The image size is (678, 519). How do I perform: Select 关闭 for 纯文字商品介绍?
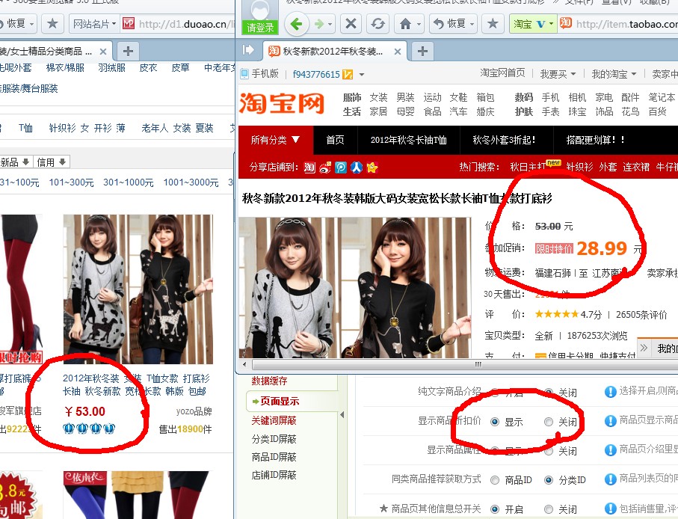click(x=548, y=393)
